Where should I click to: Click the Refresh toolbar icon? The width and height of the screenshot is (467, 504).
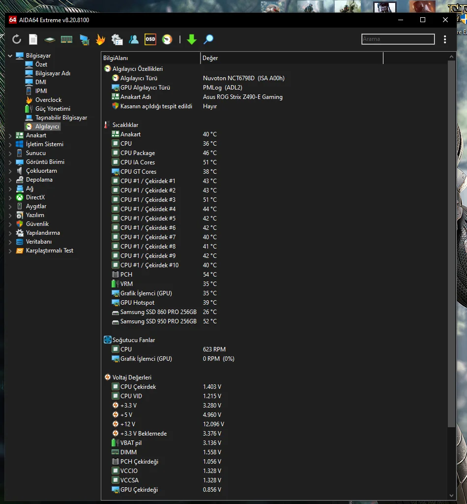(x=17, y=39)
